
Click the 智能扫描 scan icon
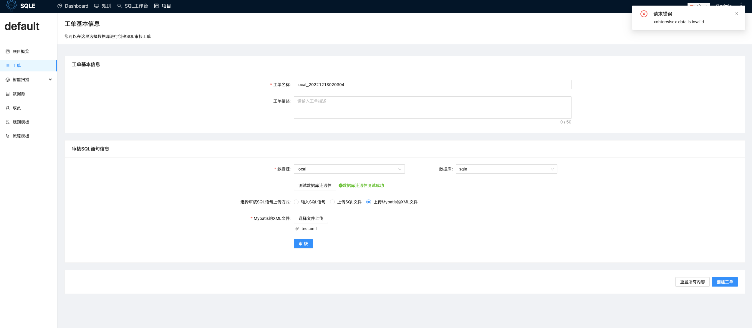[x=8, y=79]
